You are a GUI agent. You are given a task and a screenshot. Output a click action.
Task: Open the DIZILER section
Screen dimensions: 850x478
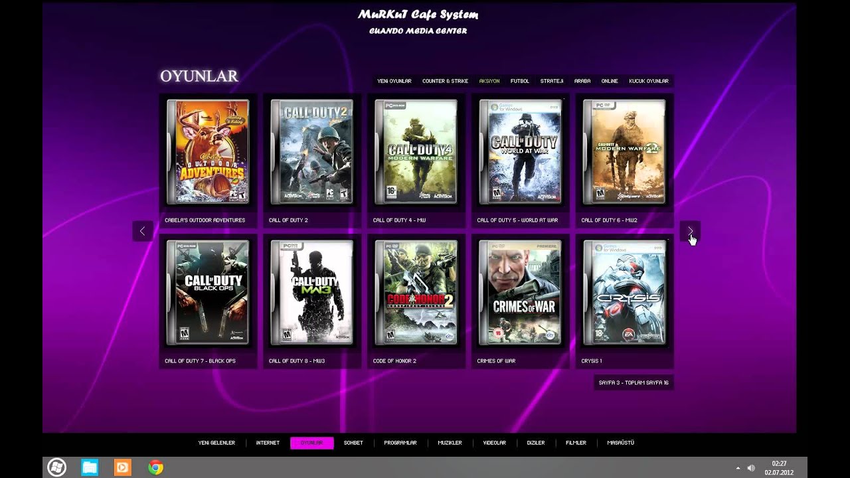[x=536, y=443]
